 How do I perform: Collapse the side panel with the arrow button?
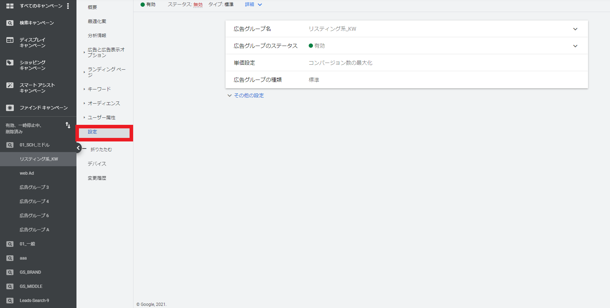coord(79,148)
